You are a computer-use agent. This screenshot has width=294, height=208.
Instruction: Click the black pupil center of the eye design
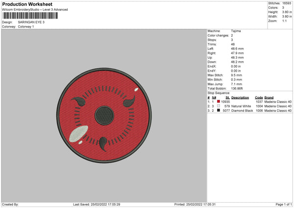coord(104,115)
